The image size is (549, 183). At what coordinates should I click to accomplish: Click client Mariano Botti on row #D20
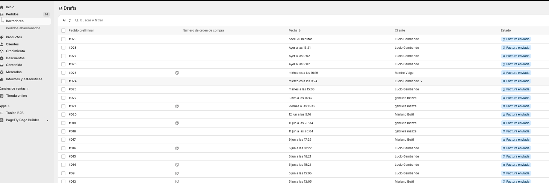click(x=404, y=114)
